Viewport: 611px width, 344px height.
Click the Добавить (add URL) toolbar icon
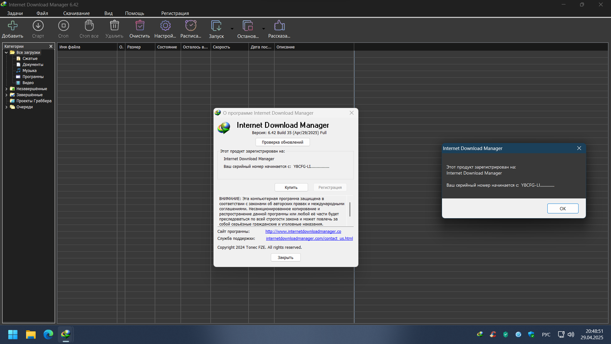click(13, 25)
